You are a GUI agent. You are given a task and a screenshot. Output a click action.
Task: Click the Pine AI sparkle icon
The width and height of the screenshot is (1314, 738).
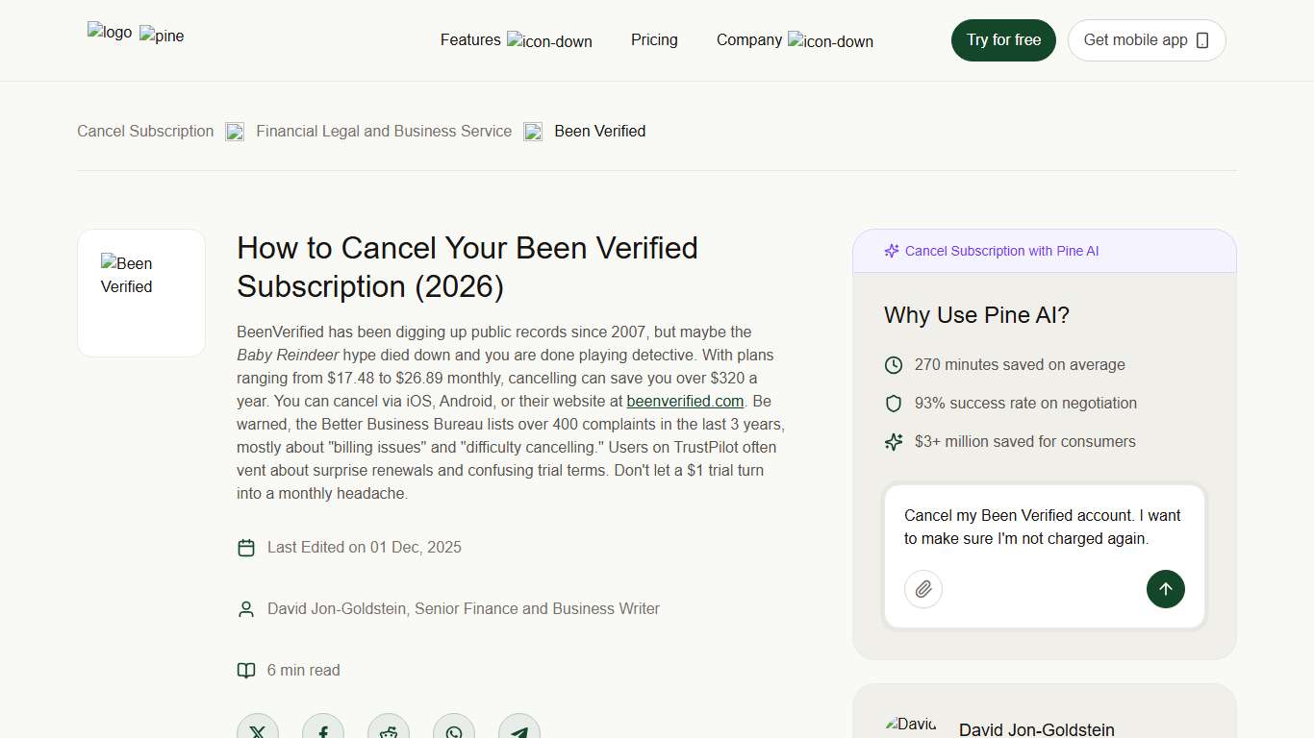pos(892,251)
